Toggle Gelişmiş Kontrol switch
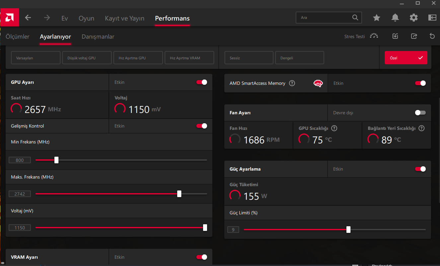Screen dimensions: 440x266 pos(202,126)
